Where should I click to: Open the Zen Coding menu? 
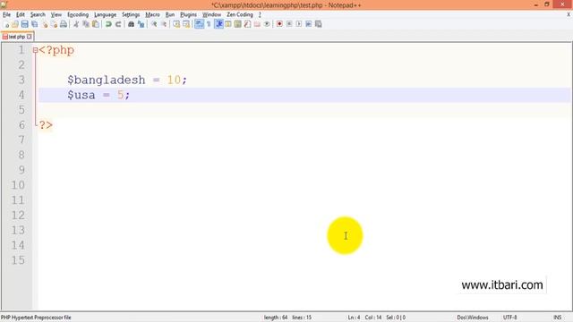click(240, 14)
